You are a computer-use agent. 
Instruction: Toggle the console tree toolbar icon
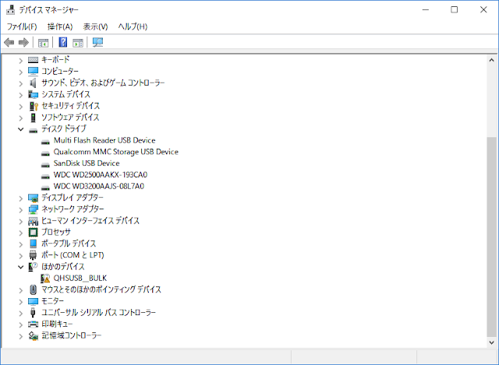tap(43, 43)
